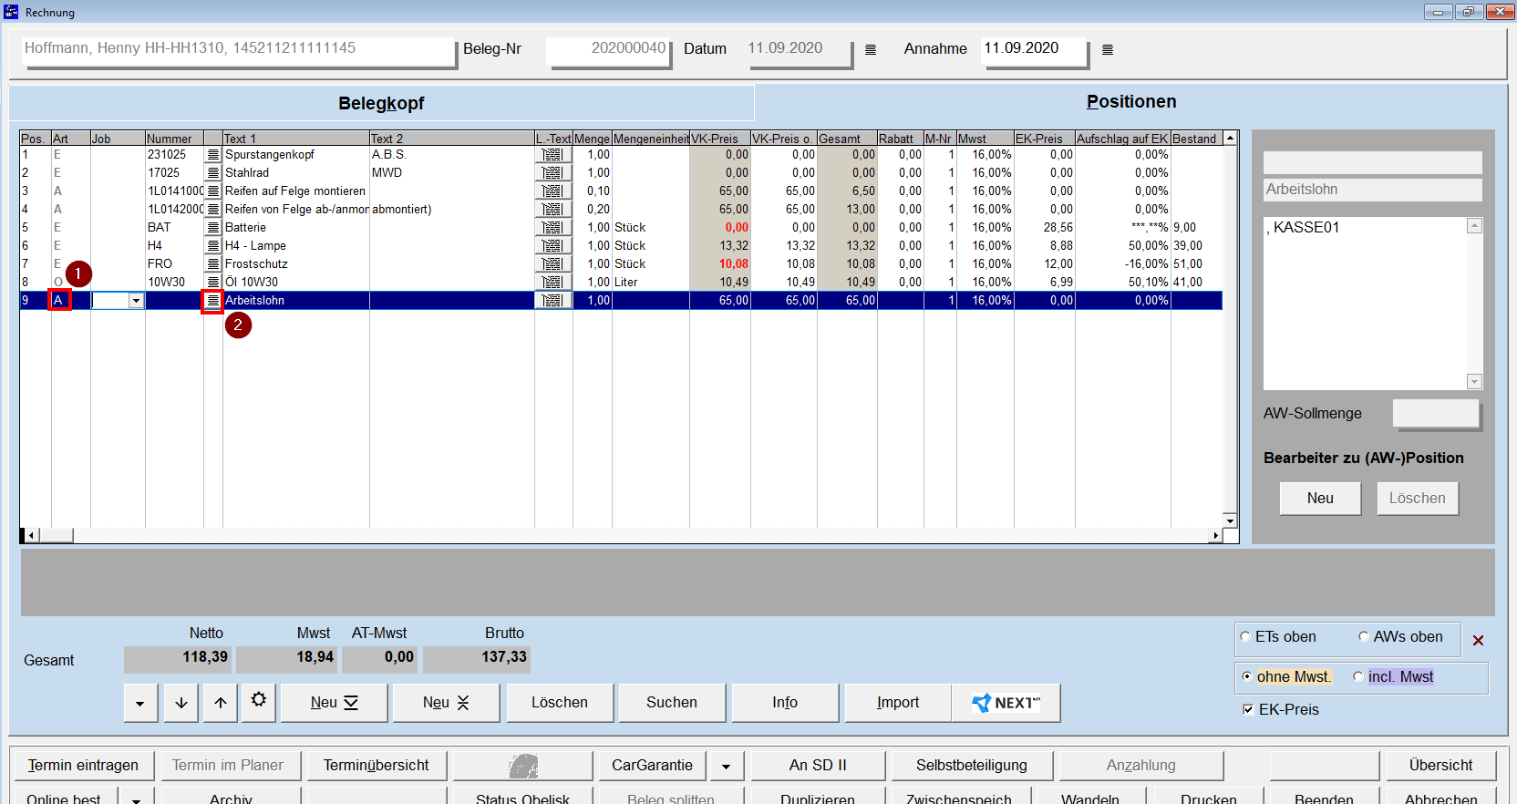Open L-Text button in Frostschutz row
1517x804 pixels.
(552, 264)
